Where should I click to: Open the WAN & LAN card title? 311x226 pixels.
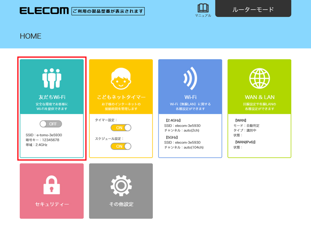(x=259, y=97)
